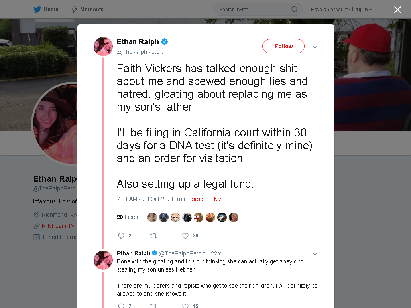Expand options chevron on the 22m reply
Image resolution: width=411 pixels, height=308 pixels.
tap(315, 254)
